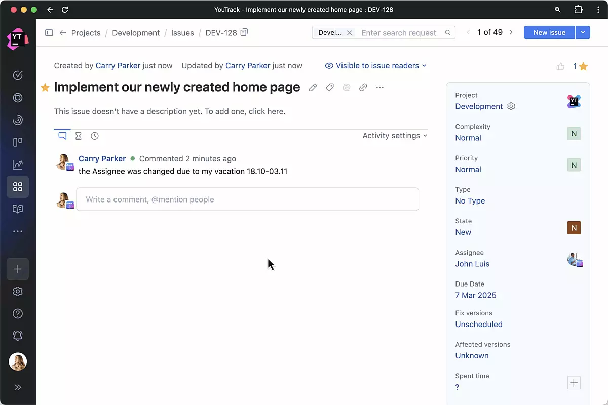Copy issue link with chain icon

coord(363,88)
